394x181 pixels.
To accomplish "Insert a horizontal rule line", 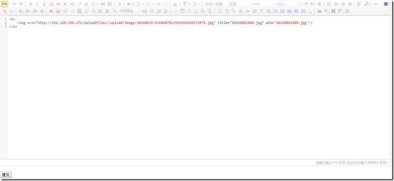I will coord(175,11).
